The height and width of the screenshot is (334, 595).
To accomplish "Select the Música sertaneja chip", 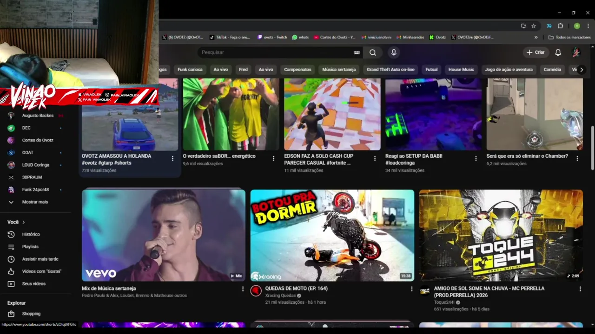I will point(339,70).
